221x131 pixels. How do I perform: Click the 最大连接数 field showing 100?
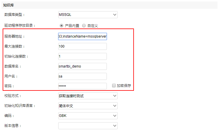[x=82, y=46]
